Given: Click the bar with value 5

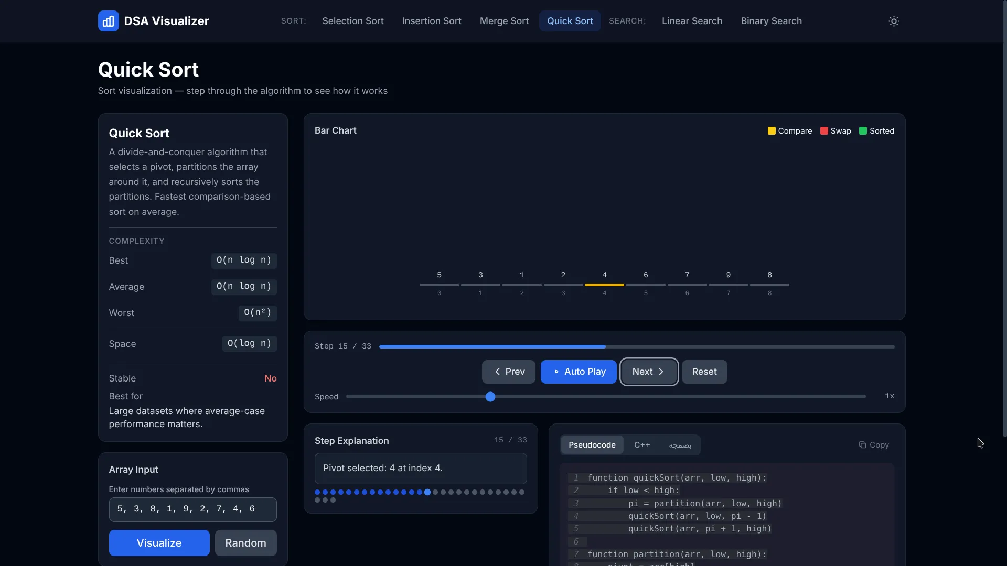Looking at the screenshot, I should click(x=439, y=285).
